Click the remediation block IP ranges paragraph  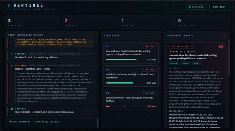pos(196,121)
